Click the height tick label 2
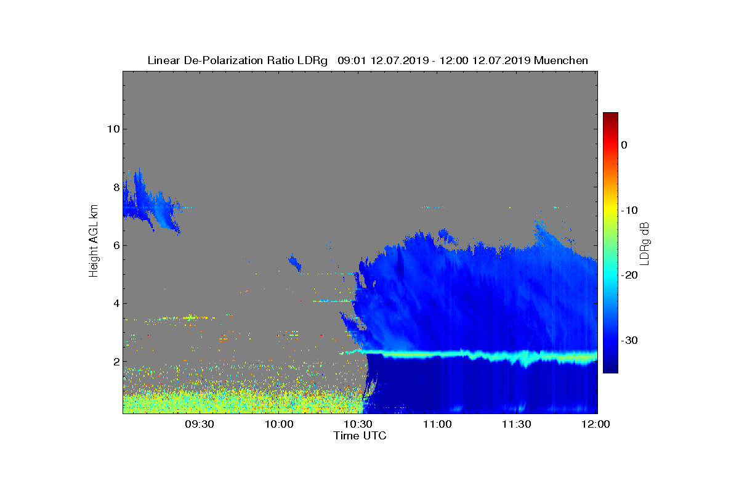This screenshot has width=739, height=493. click(115, 362)
